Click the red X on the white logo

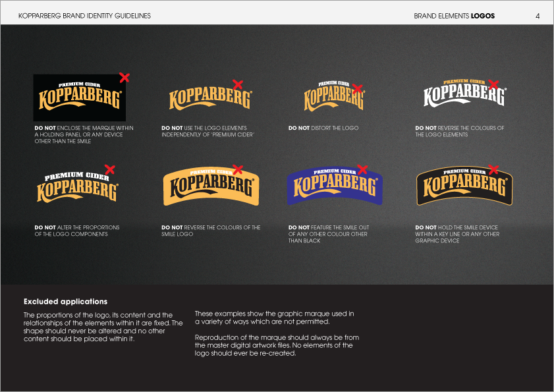click(493, 84)
